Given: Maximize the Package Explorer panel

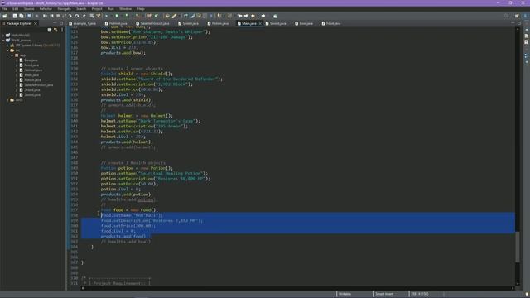Looking at the screenshot, I should [x=61, y=23].
